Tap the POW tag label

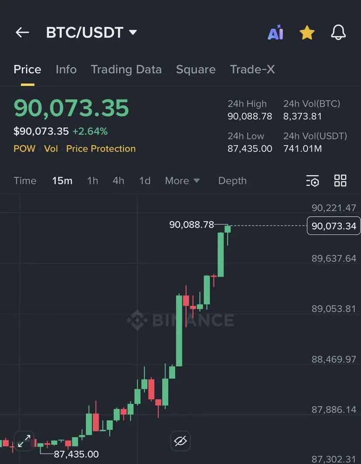[x=24, y=149]
